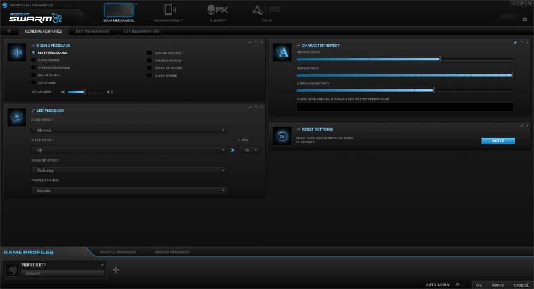Open the Game Profiles tab
Screen dimensions: 534x289
click(29, 252)
